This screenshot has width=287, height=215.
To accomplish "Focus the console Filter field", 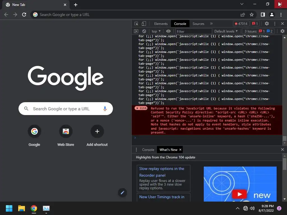I will (194, 31).
